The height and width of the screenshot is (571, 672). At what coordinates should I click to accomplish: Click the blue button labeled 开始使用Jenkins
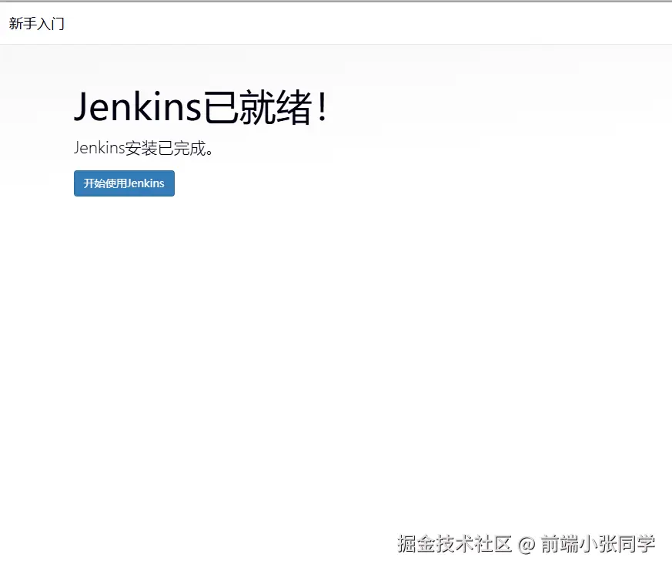click(x=124, y=183)
